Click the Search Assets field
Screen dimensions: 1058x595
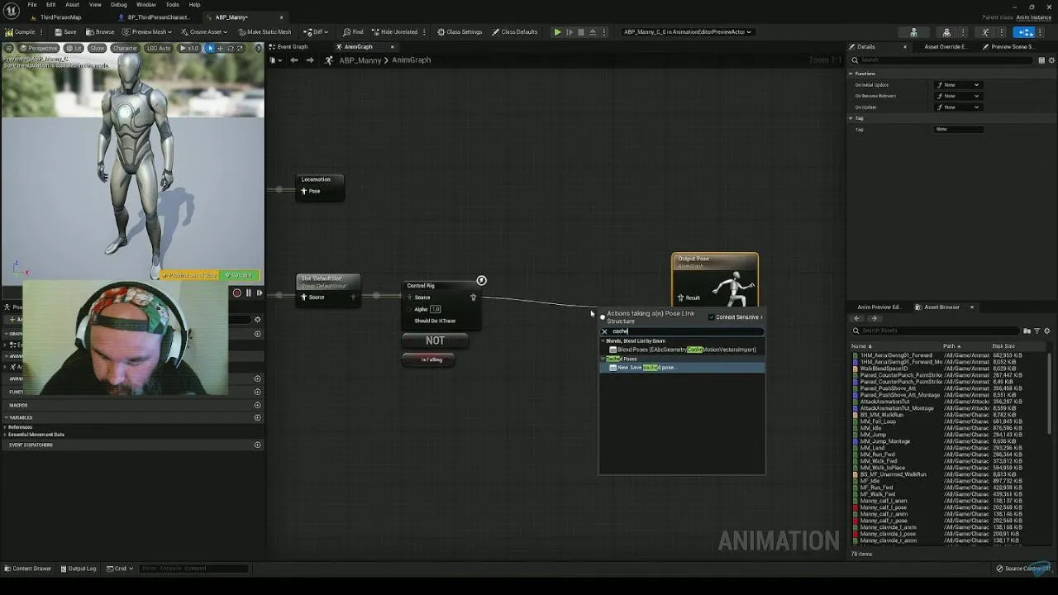[x=934, y=331]
